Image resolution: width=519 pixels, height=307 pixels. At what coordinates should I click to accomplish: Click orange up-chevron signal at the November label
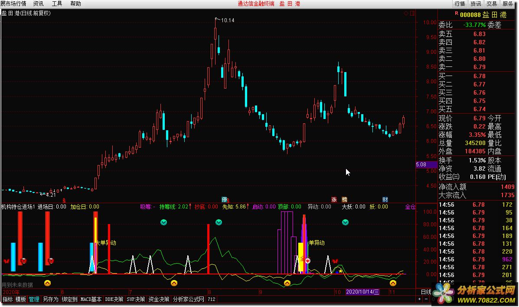click(x=393, y=283)
